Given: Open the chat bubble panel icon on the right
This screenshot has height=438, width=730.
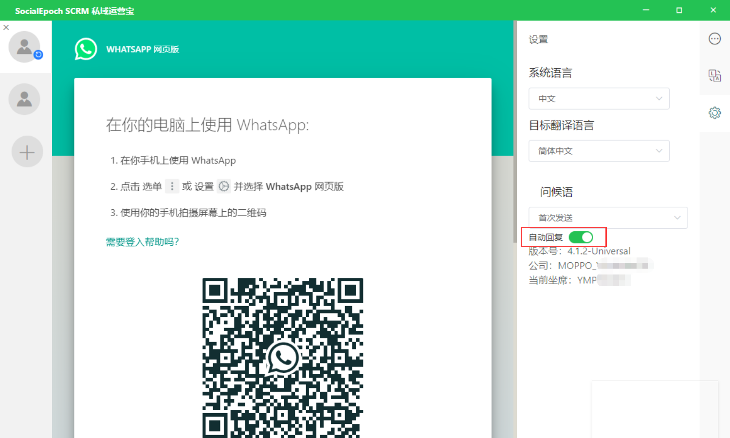Looking at the screenshot, I should 714,39.
